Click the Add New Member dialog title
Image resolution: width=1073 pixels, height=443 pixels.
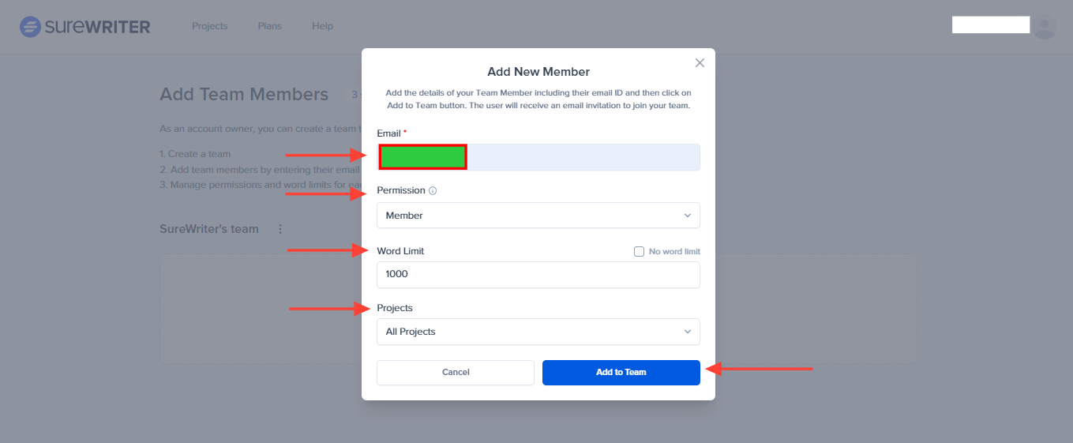(538, 72)
